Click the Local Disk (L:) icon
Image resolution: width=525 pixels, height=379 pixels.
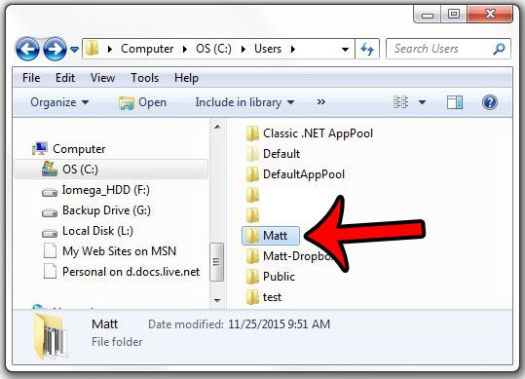pyautogui.click(x=50, y=233)
